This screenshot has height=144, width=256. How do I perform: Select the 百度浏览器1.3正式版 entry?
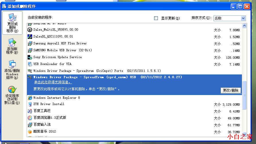(x=134, y=118)
